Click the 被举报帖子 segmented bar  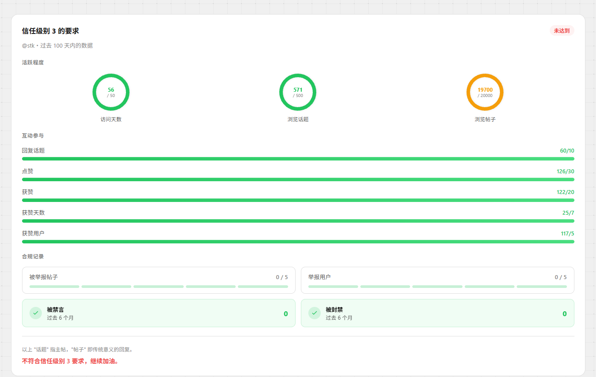pos(159,287)
